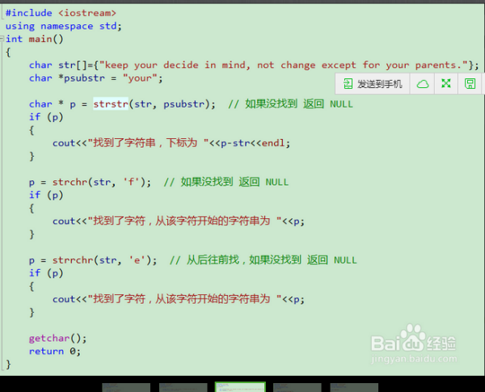Viewport: 485px width, 392px height.
Task: Click the 发送到手机 send-to-phone button
Action: pyautogui.click(x=373, y=84)
